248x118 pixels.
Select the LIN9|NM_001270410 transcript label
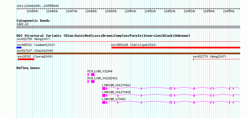116,85
